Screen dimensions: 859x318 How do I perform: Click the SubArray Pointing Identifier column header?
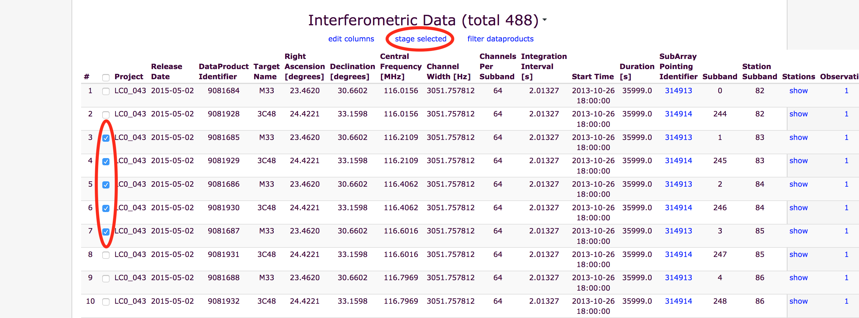point(678,67)
